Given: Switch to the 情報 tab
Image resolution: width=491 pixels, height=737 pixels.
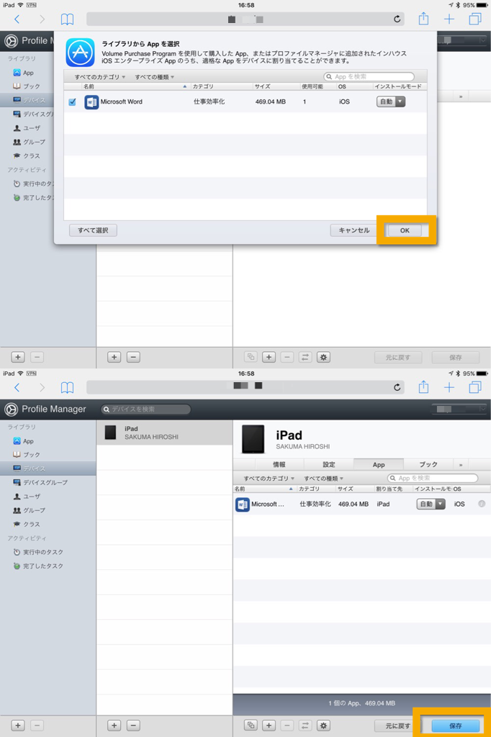Looking at the screenshot, I should click(x=279, y=464).
